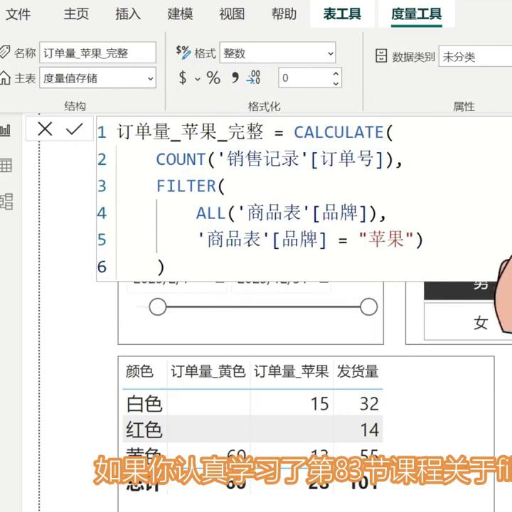The image size is (512, 512).
Task: Sort by 订单量_苹果 column header
Action: (291, 371)
